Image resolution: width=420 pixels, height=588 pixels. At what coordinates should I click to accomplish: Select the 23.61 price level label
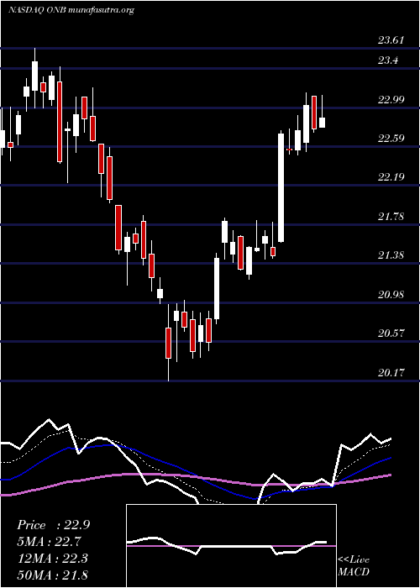click(x=391, y=40)
